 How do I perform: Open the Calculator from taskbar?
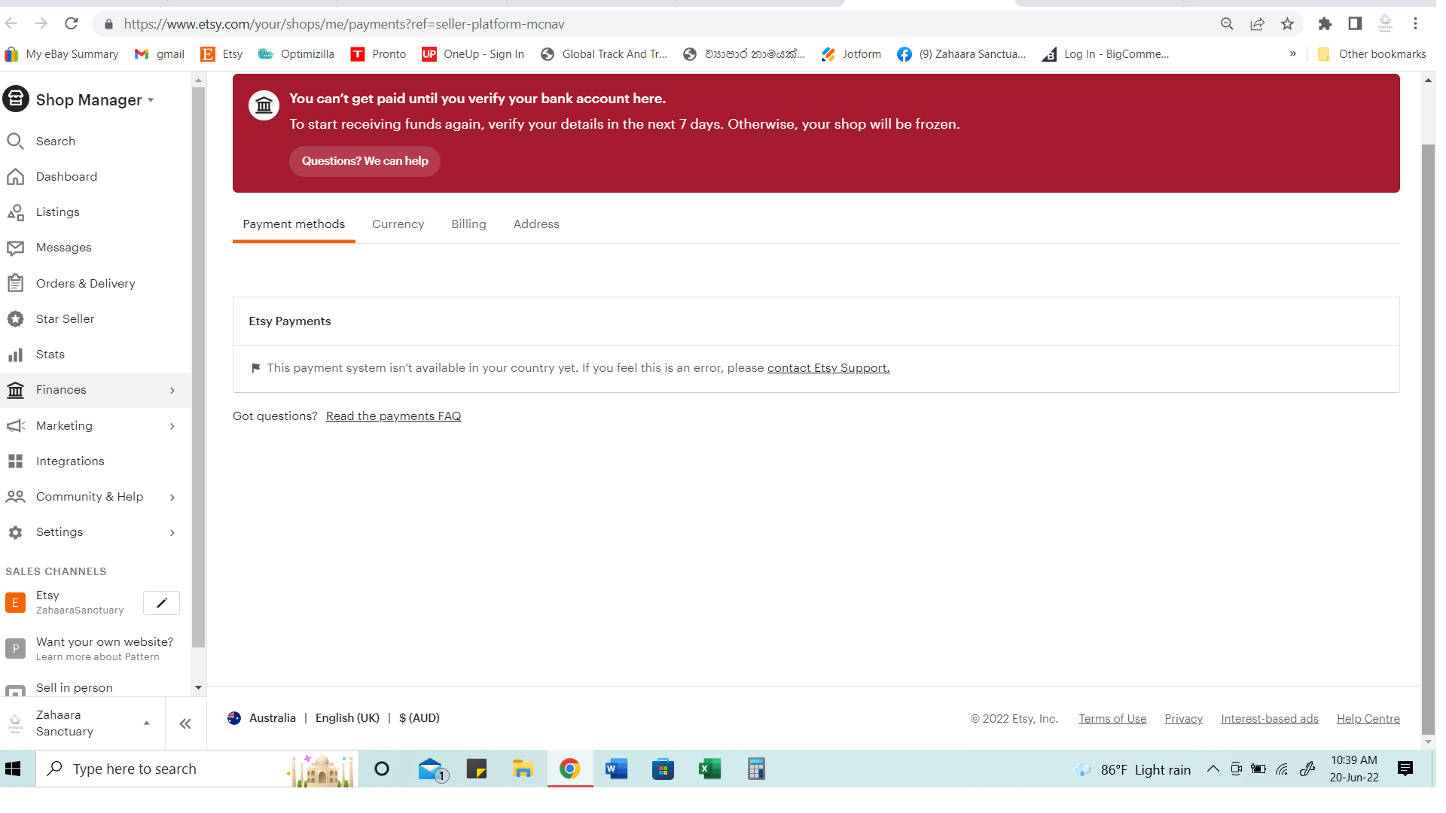point(756,769)
